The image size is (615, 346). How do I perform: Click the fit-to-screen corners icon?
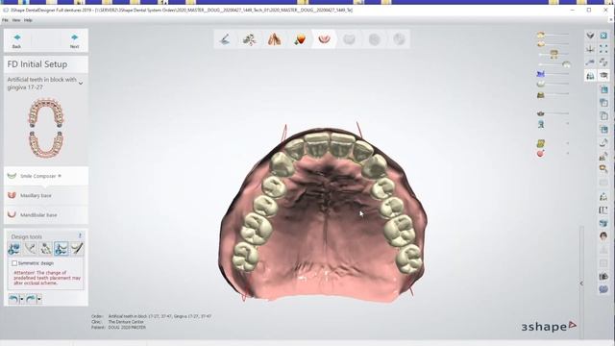[x=603, y=49]
